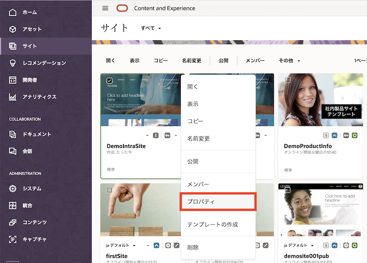Go to アセット in the sidebar

click(32, 29)
